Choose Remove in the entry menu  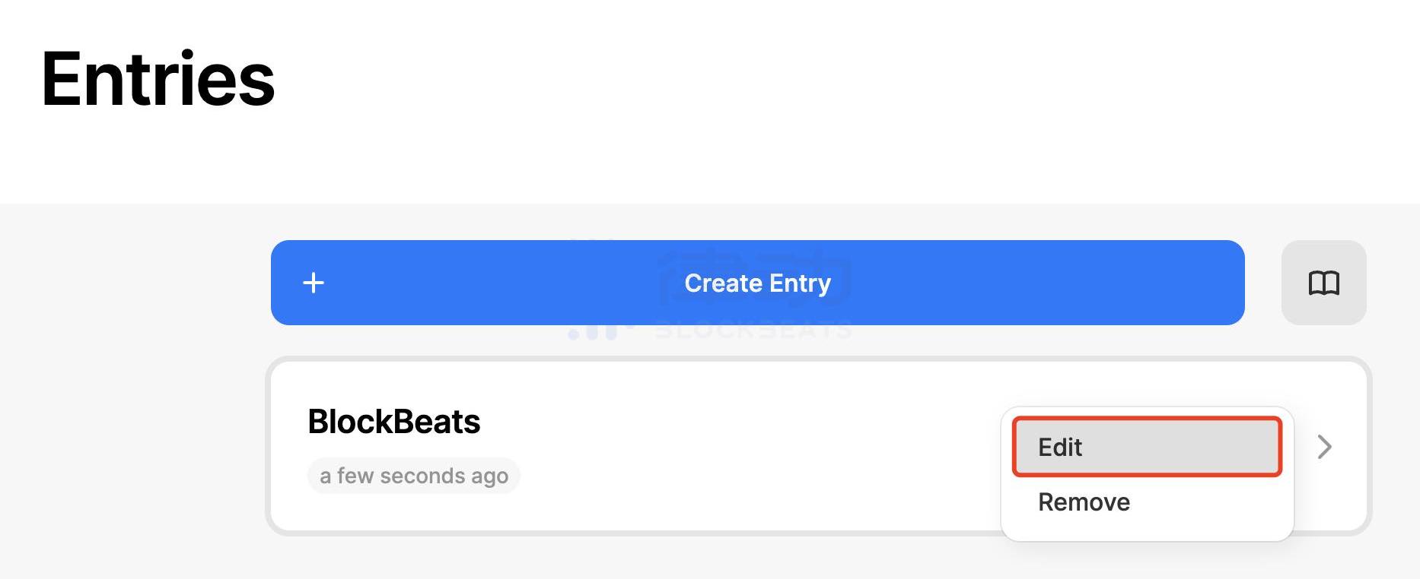pyautogui.click(x=1084, y=502)
